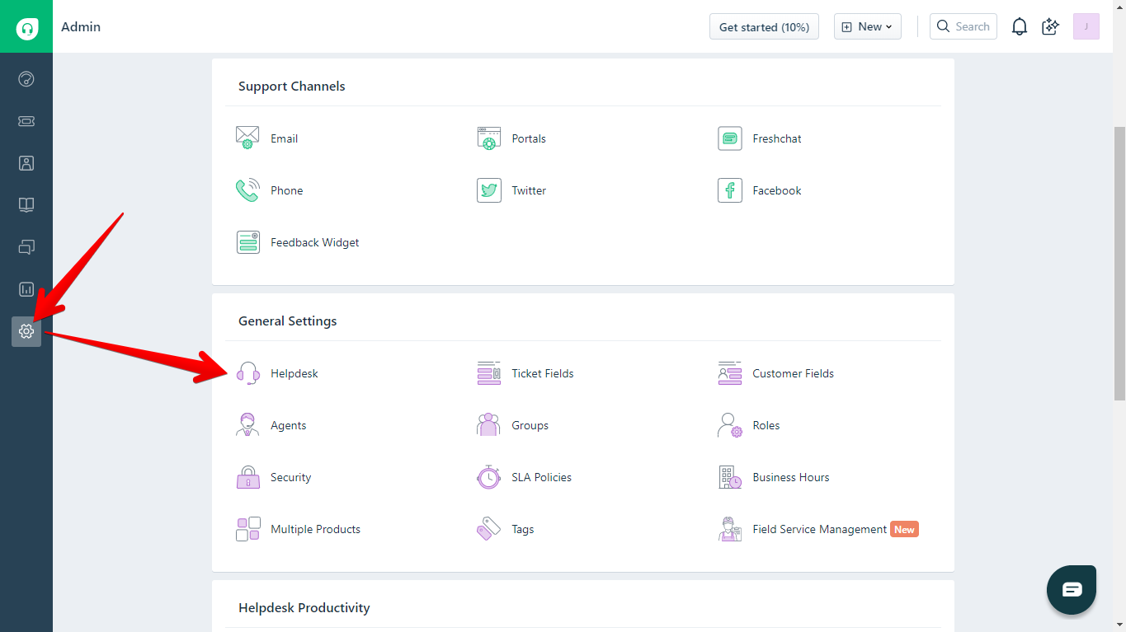
Task: Open the Dashboard sidebar icon
Action: pos(26,79)
